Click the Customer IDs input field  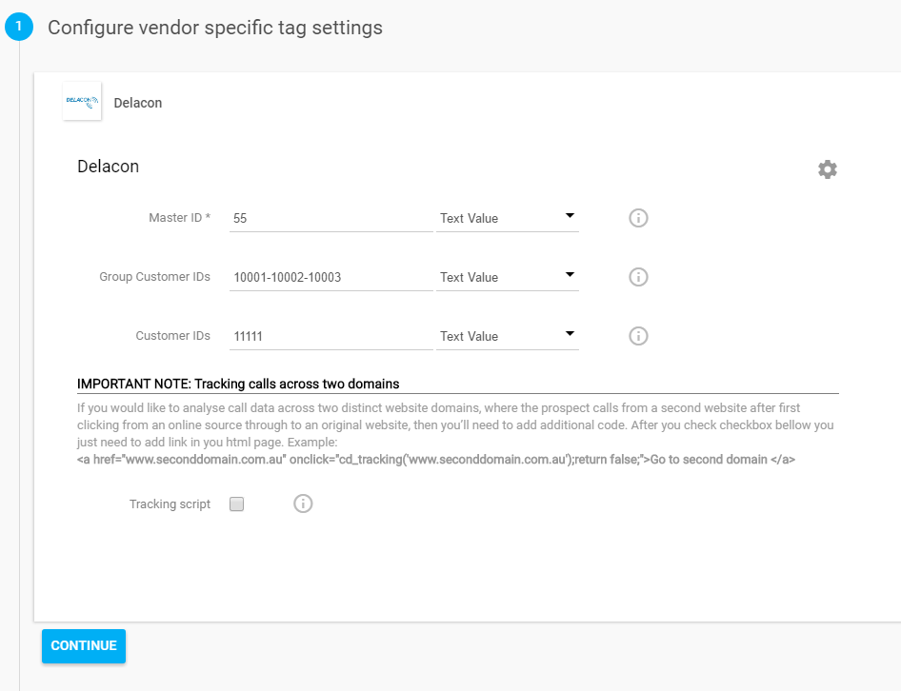331,336
